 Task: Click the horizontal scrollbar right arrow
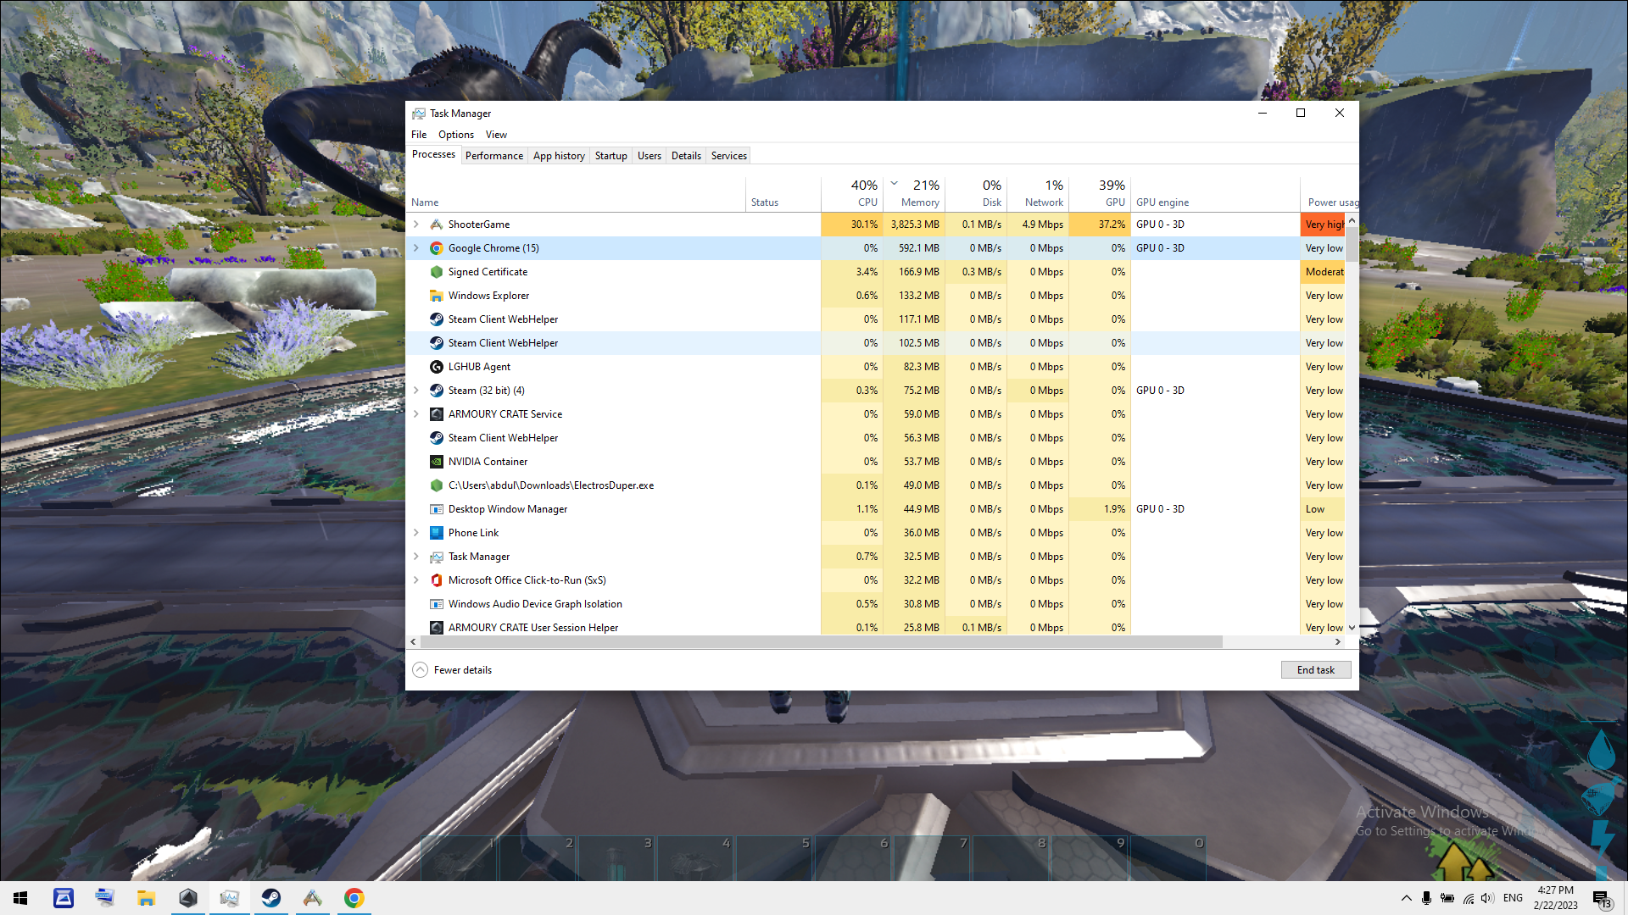click(x=1337, y=642)
